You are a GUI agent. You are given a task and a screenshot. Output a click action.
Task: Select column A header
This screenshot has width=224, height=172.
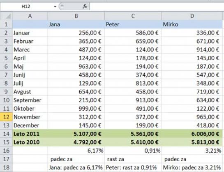[30, 16]
